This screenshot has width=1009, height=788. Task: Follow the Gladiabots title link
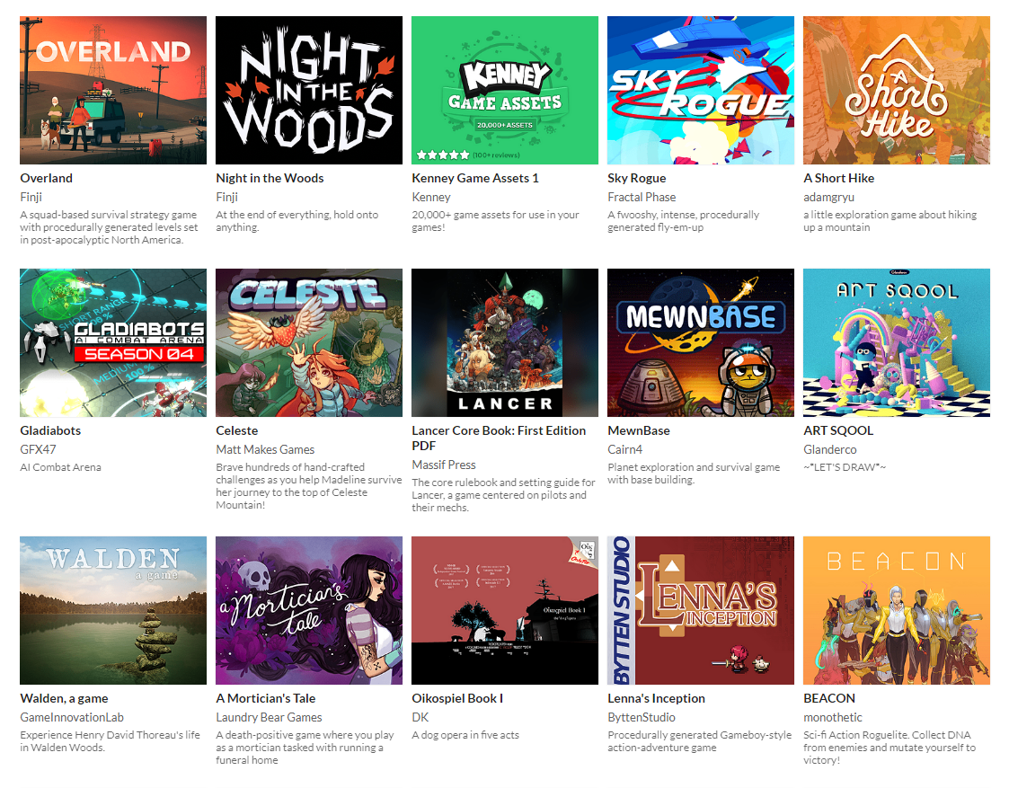pyautogui.click(x=50, y=430)
